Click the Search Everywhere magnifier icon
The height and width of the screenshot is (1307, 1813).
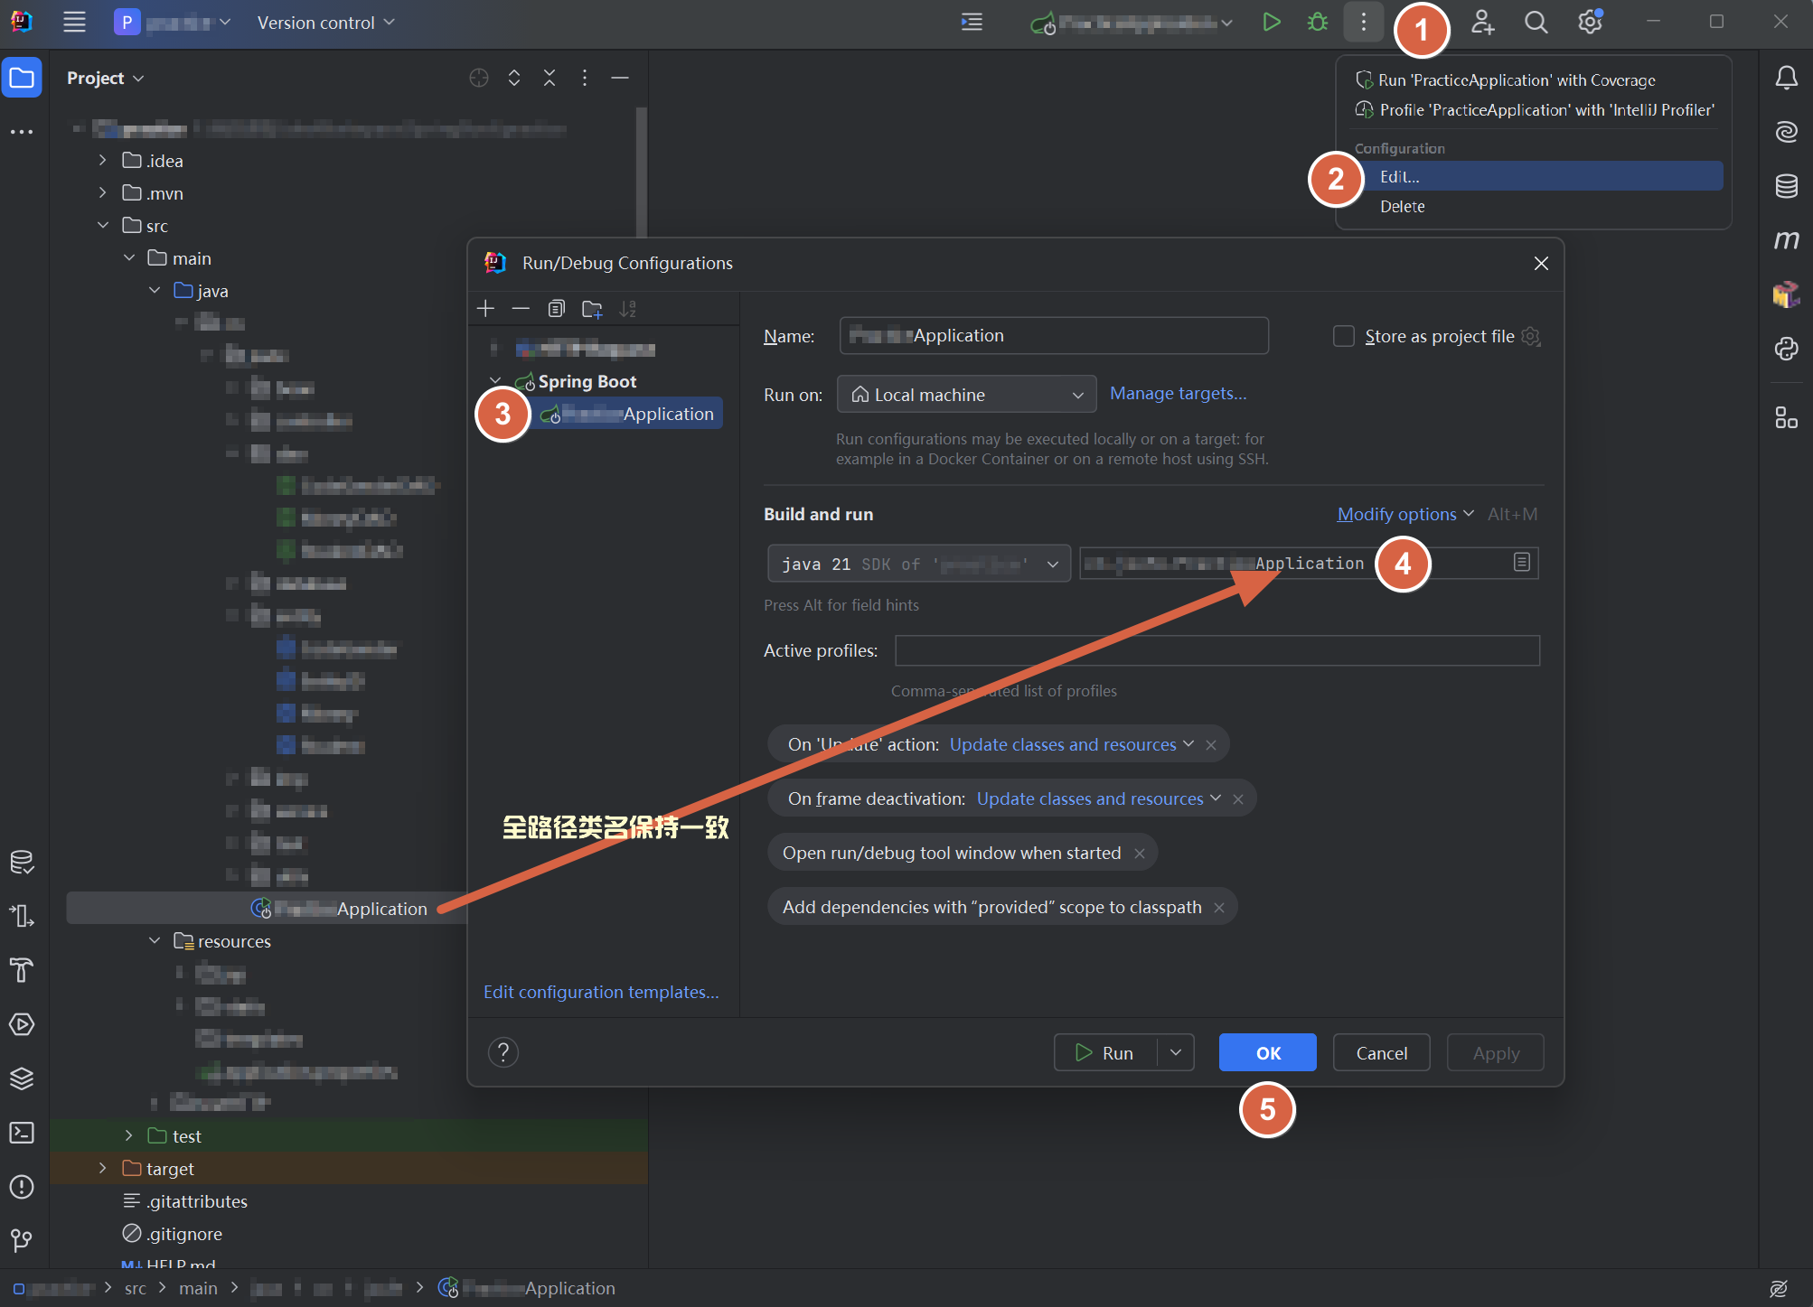[x=1536, y=23]
